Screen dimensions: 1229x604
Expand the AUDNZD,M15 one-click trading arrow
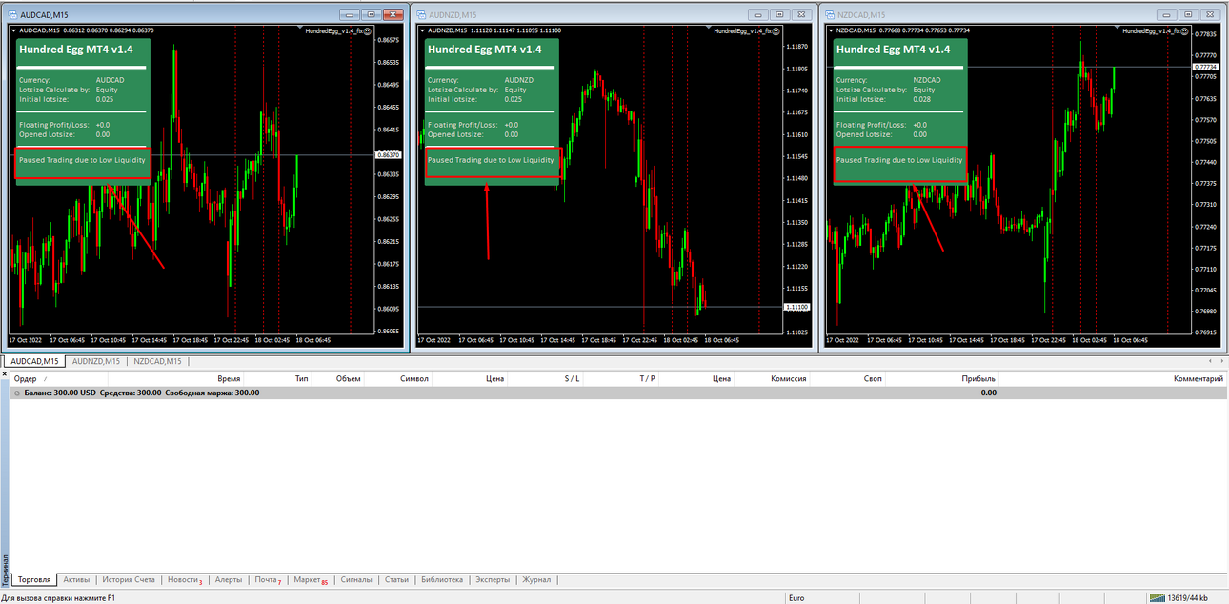click(422, 30)
